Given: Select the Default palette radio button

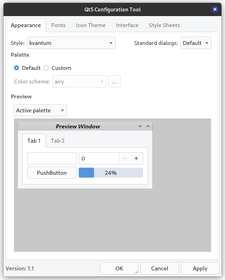Looking at the screenshot, I should (x=16, y=68).
